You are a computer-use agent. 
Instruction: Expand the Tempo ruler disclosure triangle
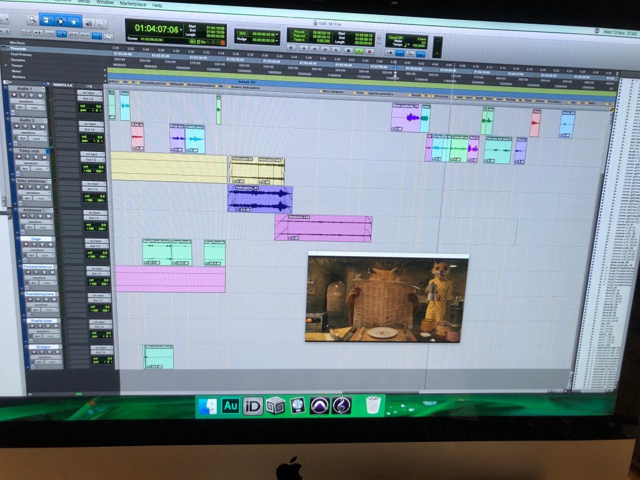[7, 65]
